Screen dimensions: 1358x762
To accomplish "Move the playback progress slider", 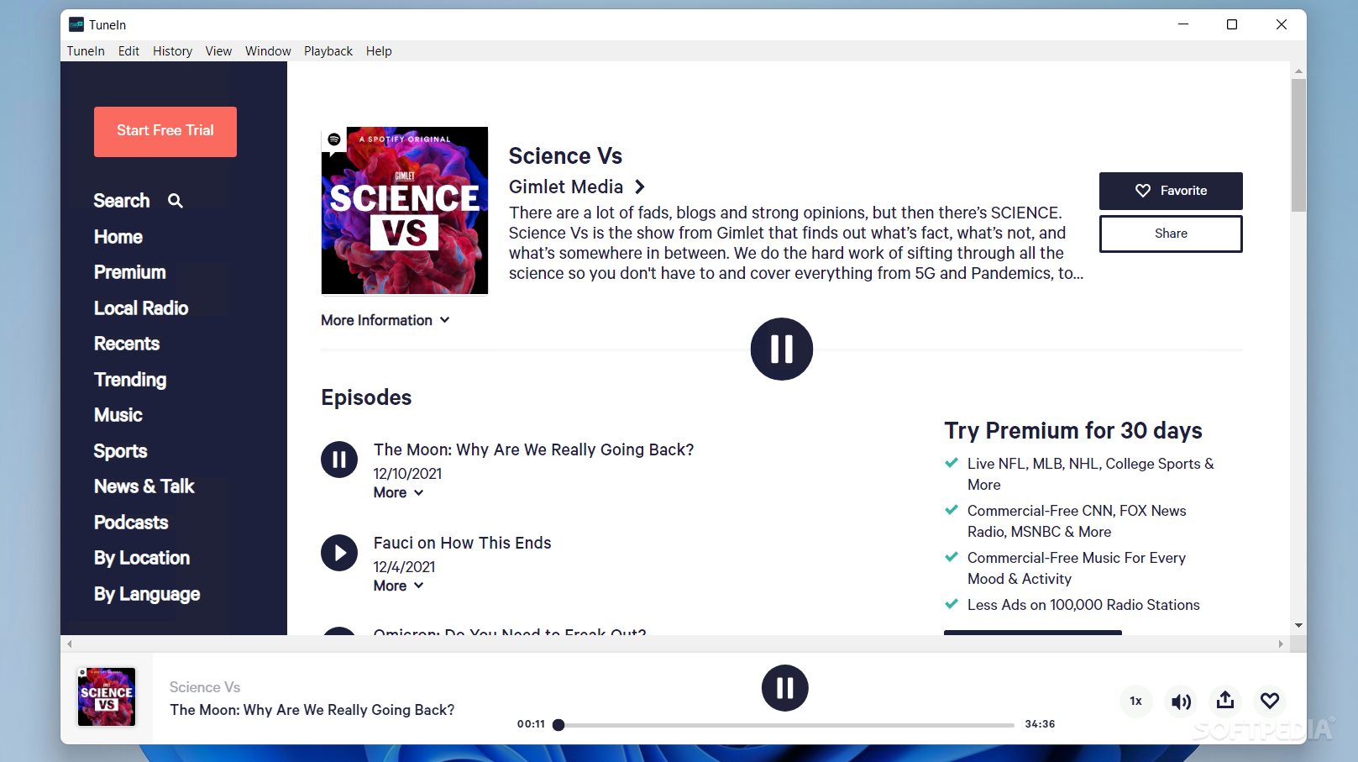I will point(559,724).
